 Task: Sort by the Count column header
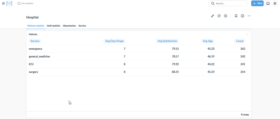240,41
